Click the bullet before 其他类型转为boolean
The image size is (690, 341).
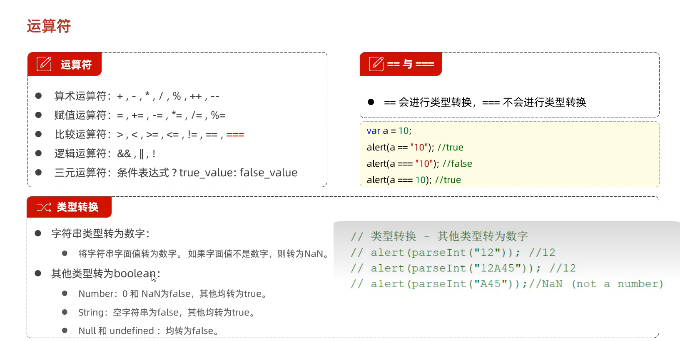click(38, 273)
